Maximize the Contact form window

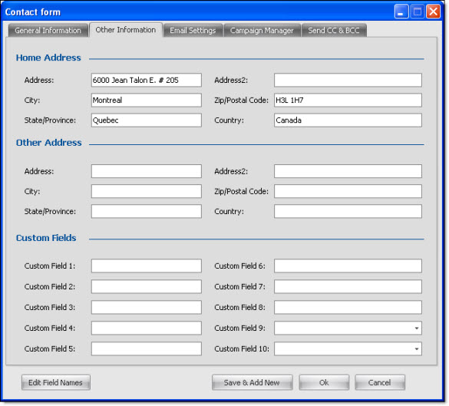(x=418, y=12)
